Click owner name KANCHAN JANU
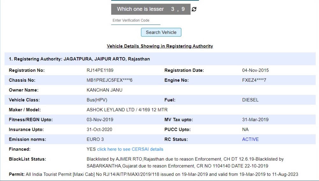 [104, 90]
